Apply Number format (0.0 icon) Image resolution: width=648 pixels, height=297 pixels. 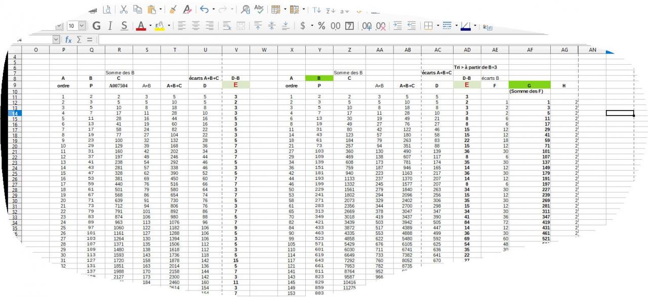click(x=335, y=25)
